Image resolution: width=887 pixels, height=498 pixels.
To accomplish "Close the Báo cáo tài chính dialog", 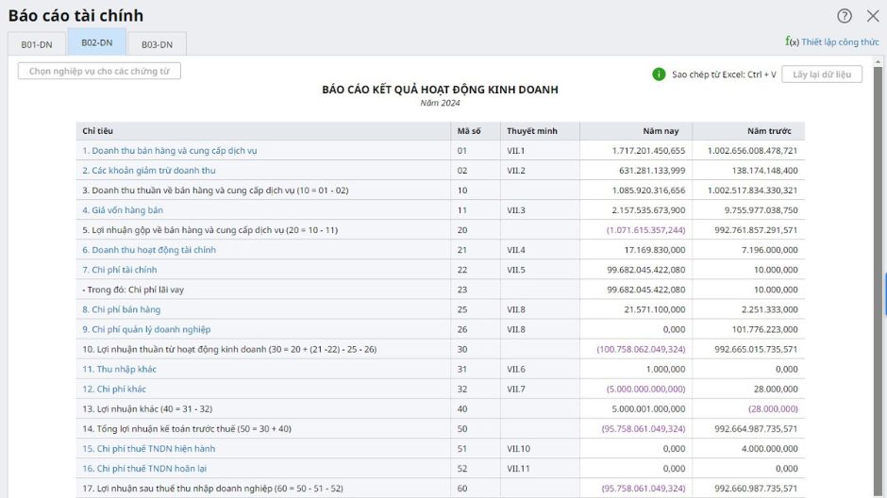I will pos(873,16).
